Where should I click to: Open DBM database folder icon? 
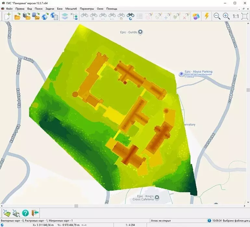click(36, 16)
